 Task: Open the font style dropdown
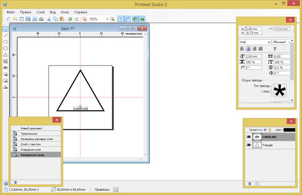tap(281, 42)
